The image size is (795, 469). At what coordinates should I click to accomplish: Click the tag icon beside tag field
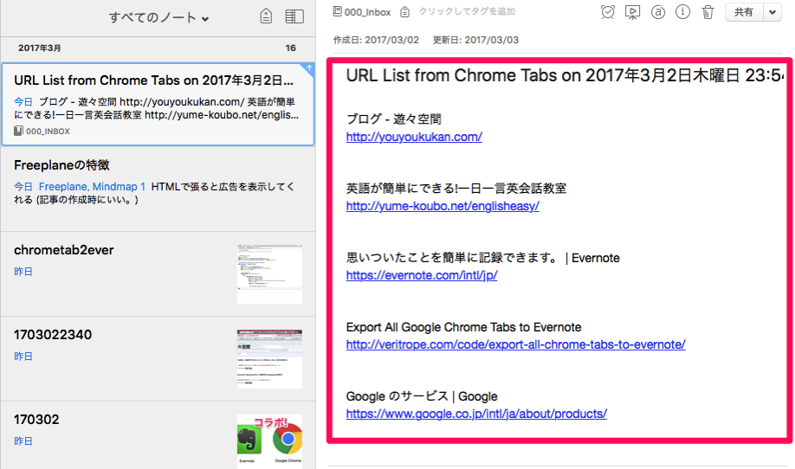click(x=404, y=11)
